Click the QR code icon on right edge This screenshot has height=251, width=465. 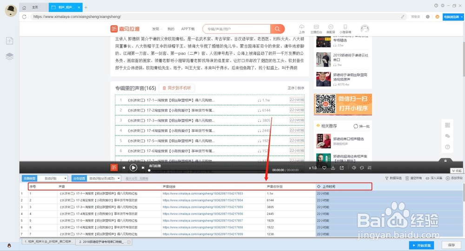tap(447, 125)
